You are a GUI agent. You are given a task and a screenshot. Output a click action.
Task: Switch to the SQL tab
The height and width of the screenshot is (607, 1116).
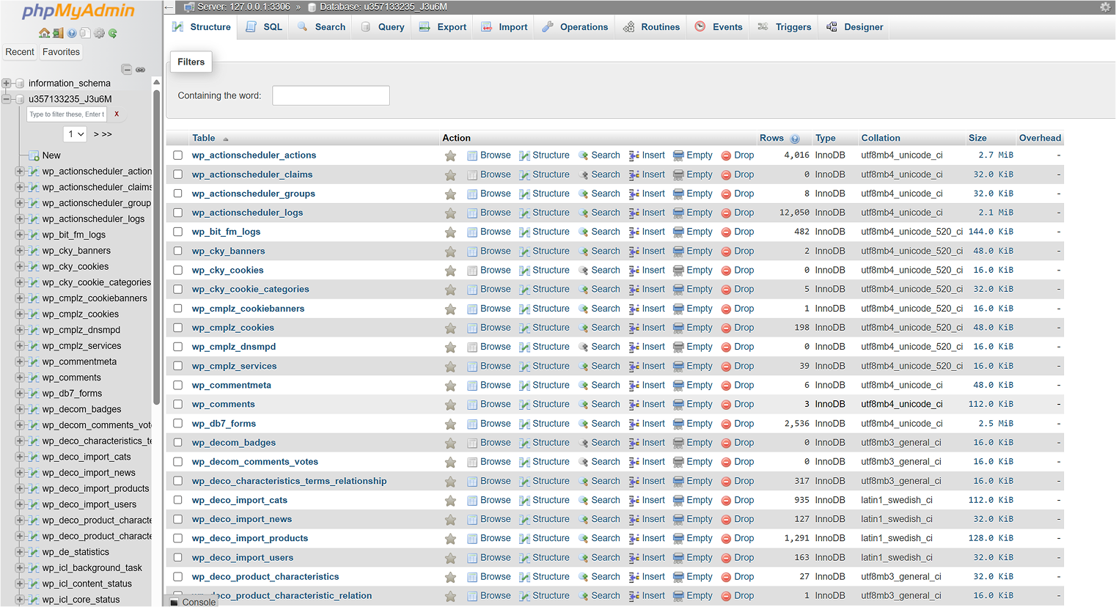tap(264, 27)
